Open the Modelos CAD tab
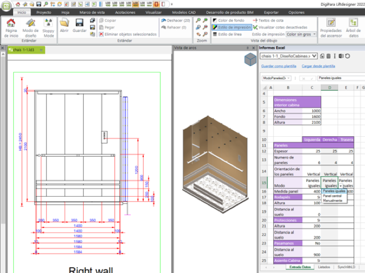 point(184,13)
